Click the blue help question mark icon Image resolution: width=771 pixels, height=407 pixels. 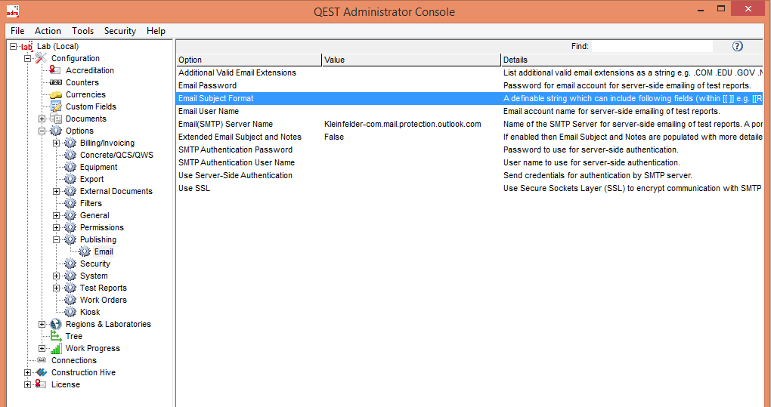point(737,46)
